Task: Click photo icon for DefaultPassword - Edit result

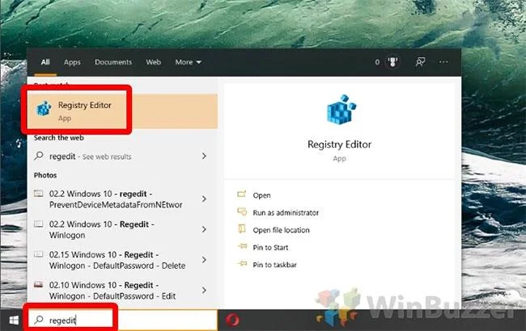Action: click(39, 285)
